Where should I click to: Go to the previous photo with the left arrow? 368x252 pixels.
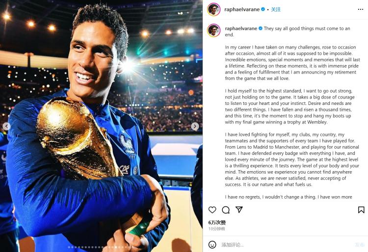[7, 126]
